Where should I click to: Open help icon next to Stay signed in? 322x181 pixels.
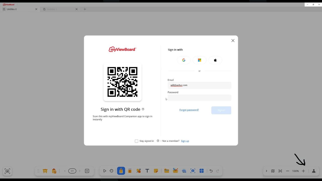click(x=158, y=141)
